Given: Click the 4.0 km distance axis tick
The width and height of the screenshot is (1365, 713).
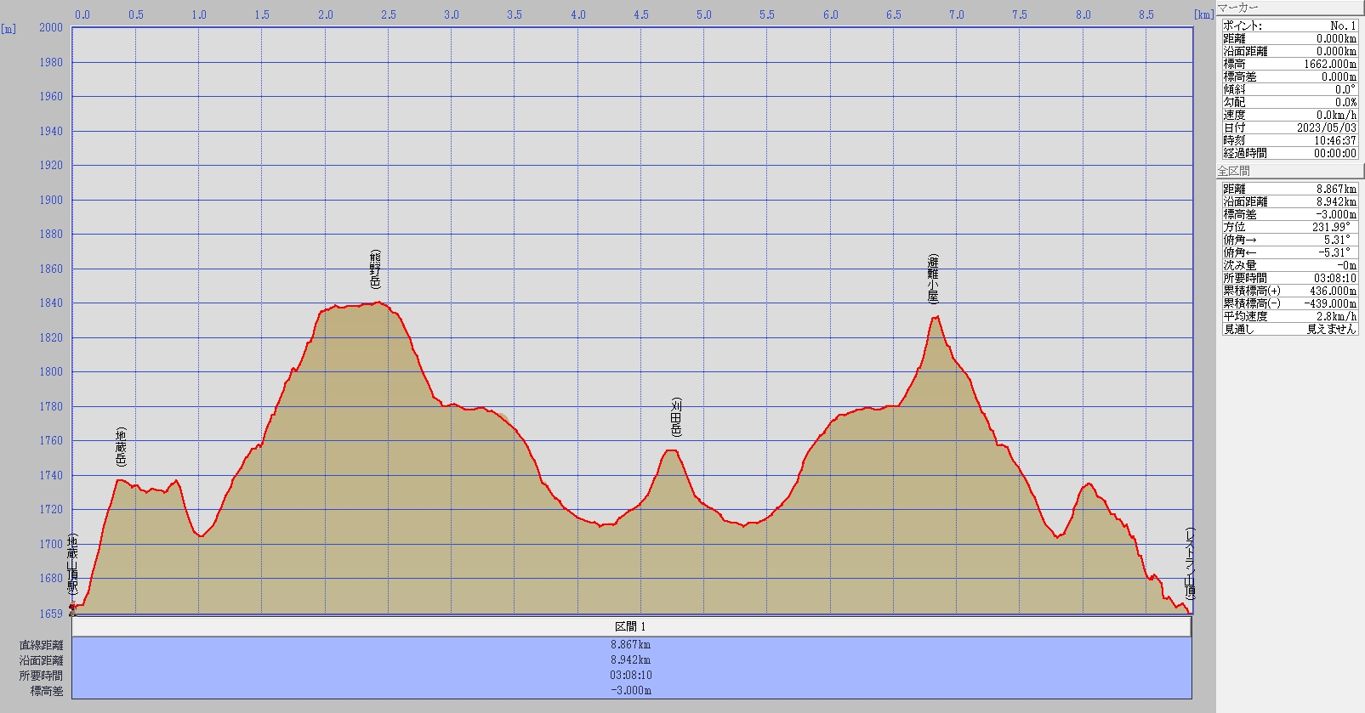Looking at the screenshot, I should point(578,14).
